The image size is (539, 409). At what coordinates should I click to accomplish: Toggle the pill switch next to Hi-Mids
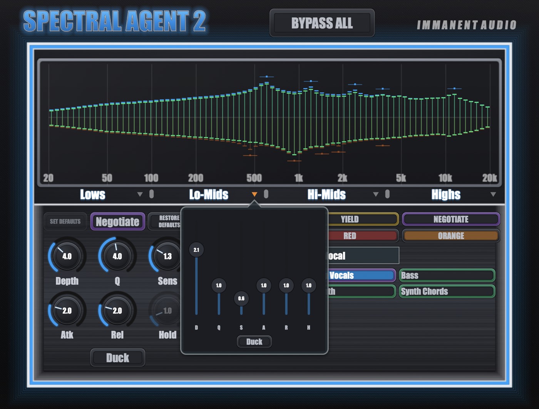pos(387,194)
